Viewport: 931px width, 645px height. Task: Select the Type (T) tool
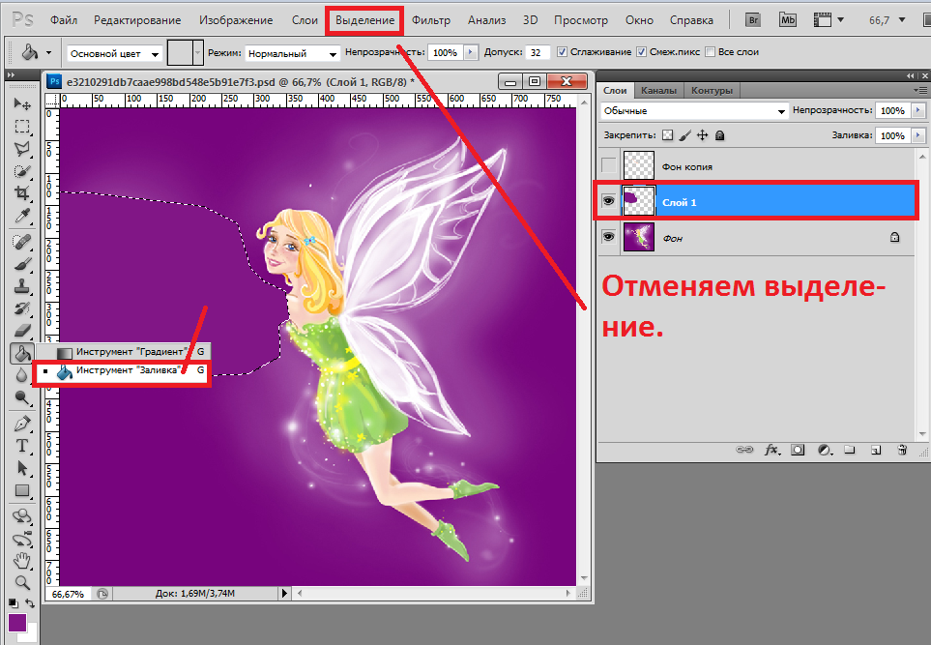(21, 446)
